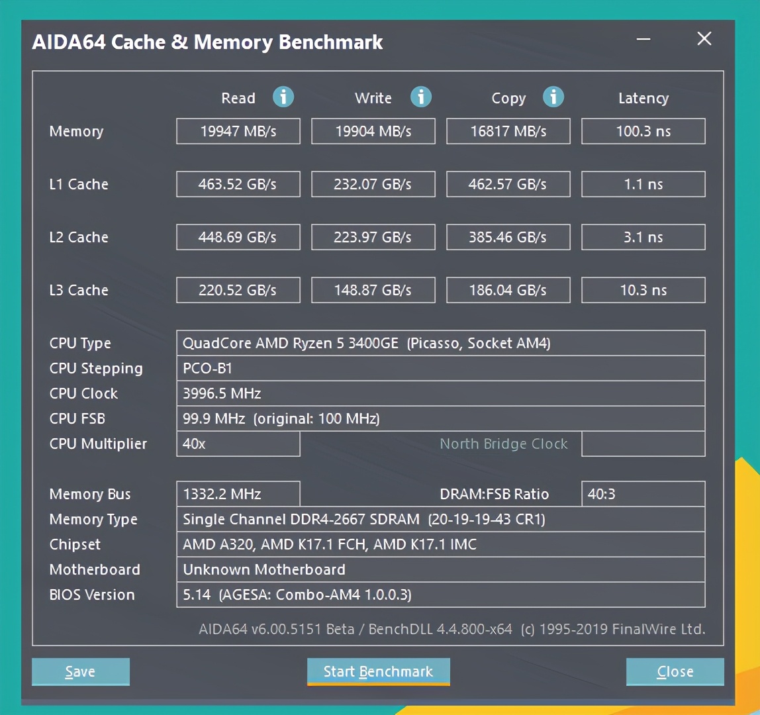Select the L2 Cache latency value 3.1 ns
Viewport: 760px width, 715px height.
coord(643,237)
